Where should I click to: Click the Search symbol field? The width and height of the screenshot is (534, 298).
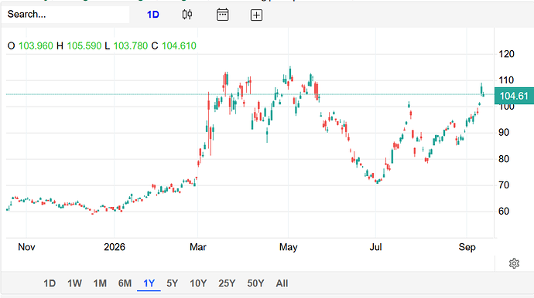coord(65,14)
